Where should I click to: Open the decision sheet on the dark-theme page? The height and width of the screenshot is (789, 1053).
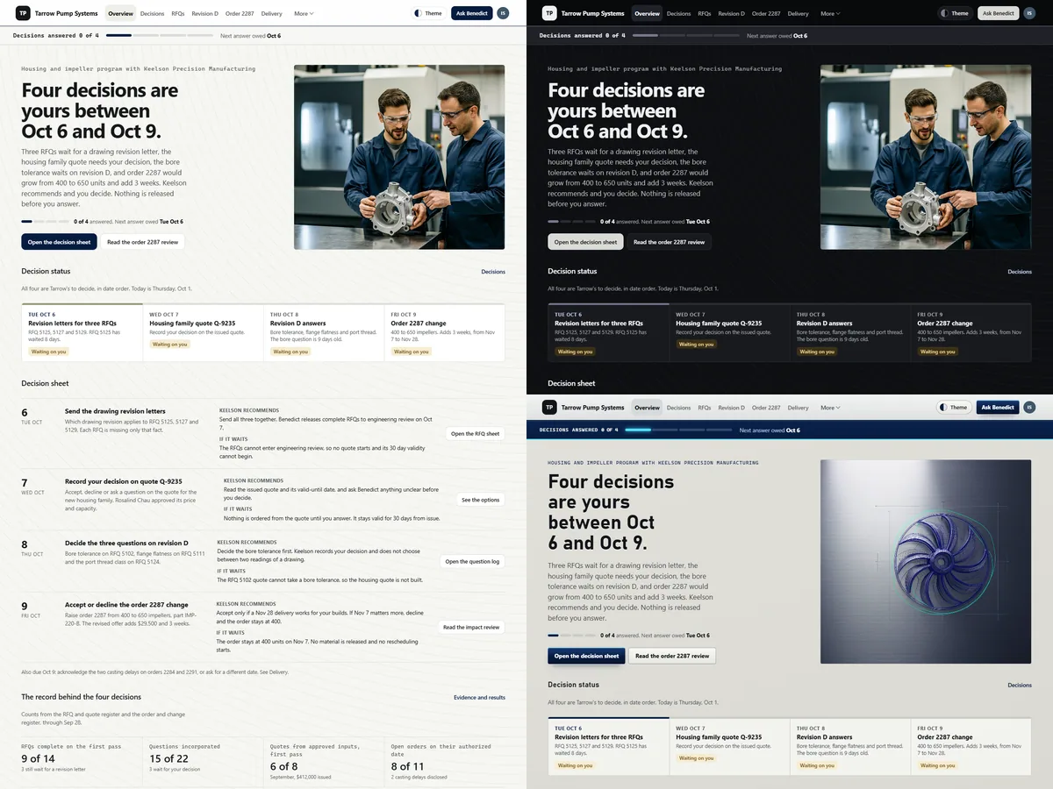click(x=585, y=242)
